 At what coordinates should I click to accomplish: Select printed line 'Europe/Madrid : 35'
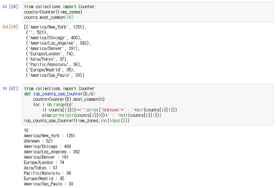coord(44,179)
